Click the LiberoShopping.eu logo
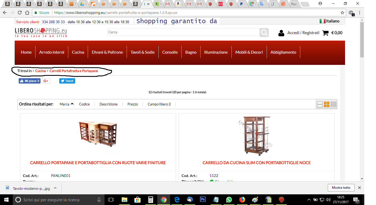This screenshot has width=376, height=205. pyautogui.click(x=41, y=32)
